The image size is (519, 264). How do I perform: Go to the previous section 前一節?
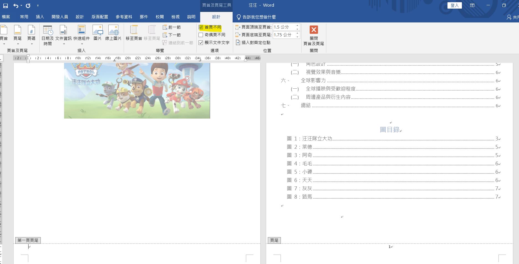172,27
